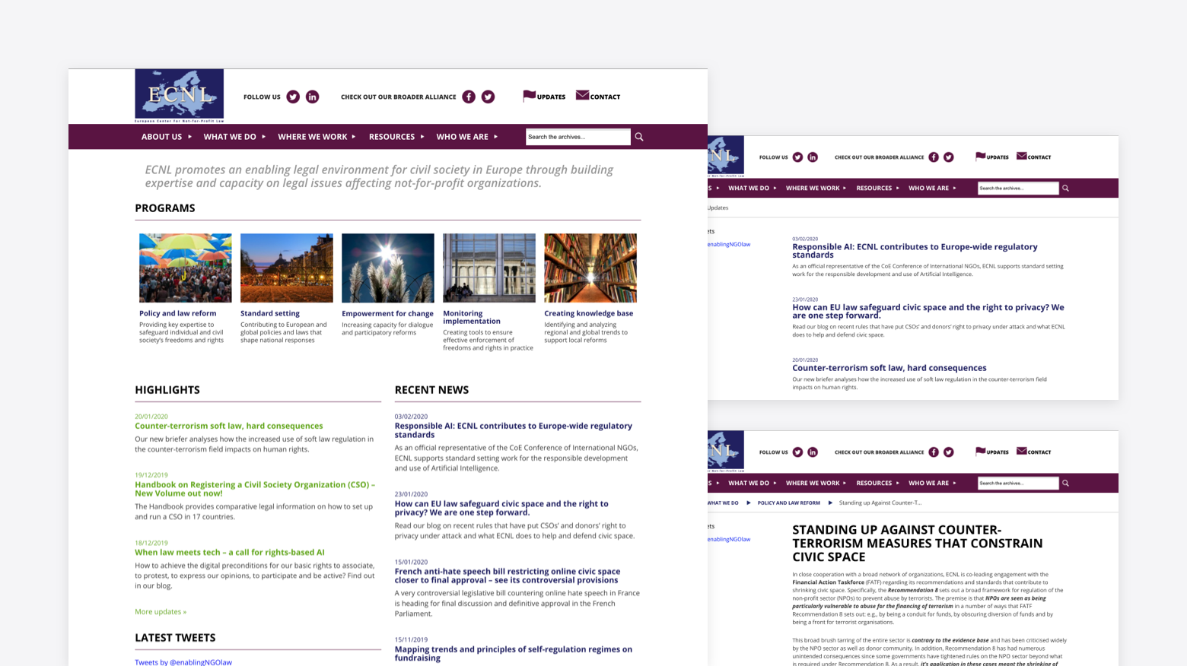Click search magnifier in article window

1065,483
